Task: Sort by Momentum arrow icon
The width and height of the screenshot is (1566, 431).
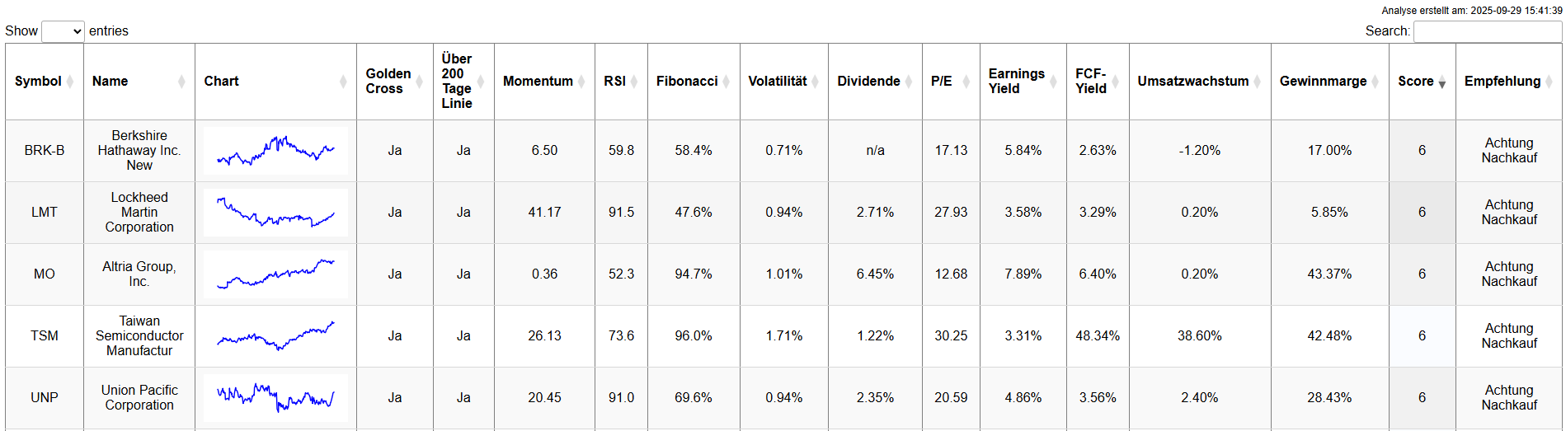Action: tap(581, 82)
